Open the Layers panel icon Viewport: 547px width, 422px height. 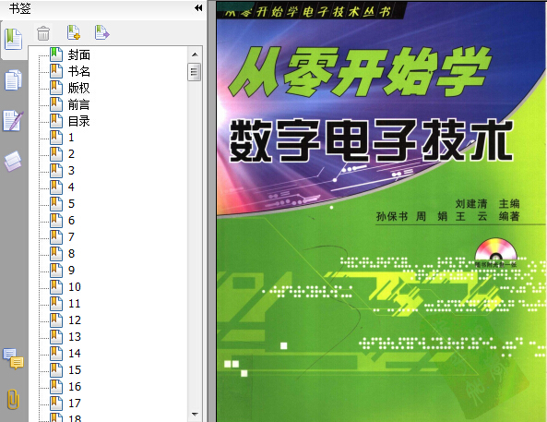point(13,161)
